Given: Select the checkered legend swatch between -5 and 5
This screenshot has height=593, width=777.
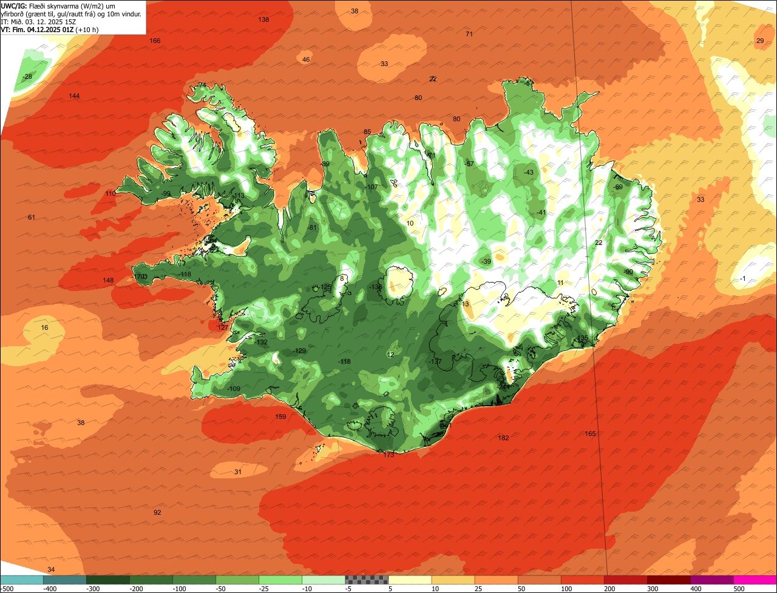Looking at the screenshot, I should point(367,580).
